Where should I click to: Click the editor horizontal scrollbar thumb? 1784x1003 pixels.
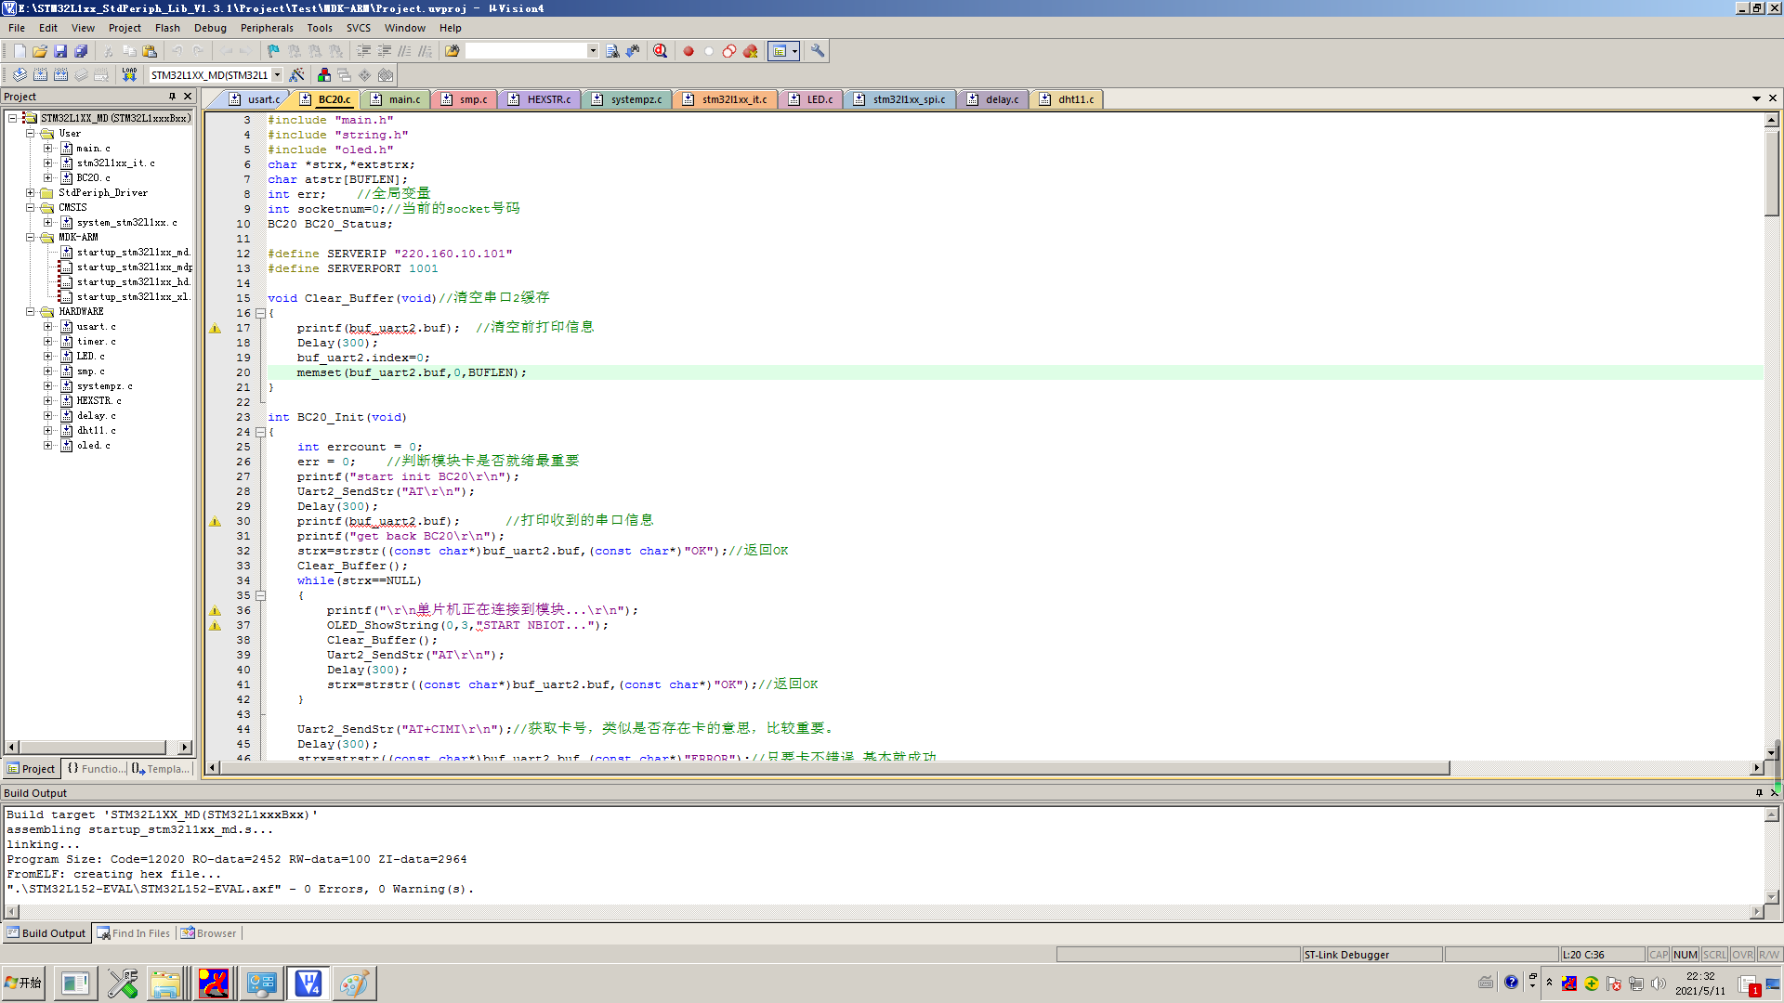click(x=835, y=768)
